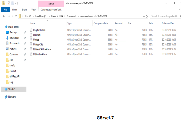Select the DagitimListesi file icon

point(31,30)
